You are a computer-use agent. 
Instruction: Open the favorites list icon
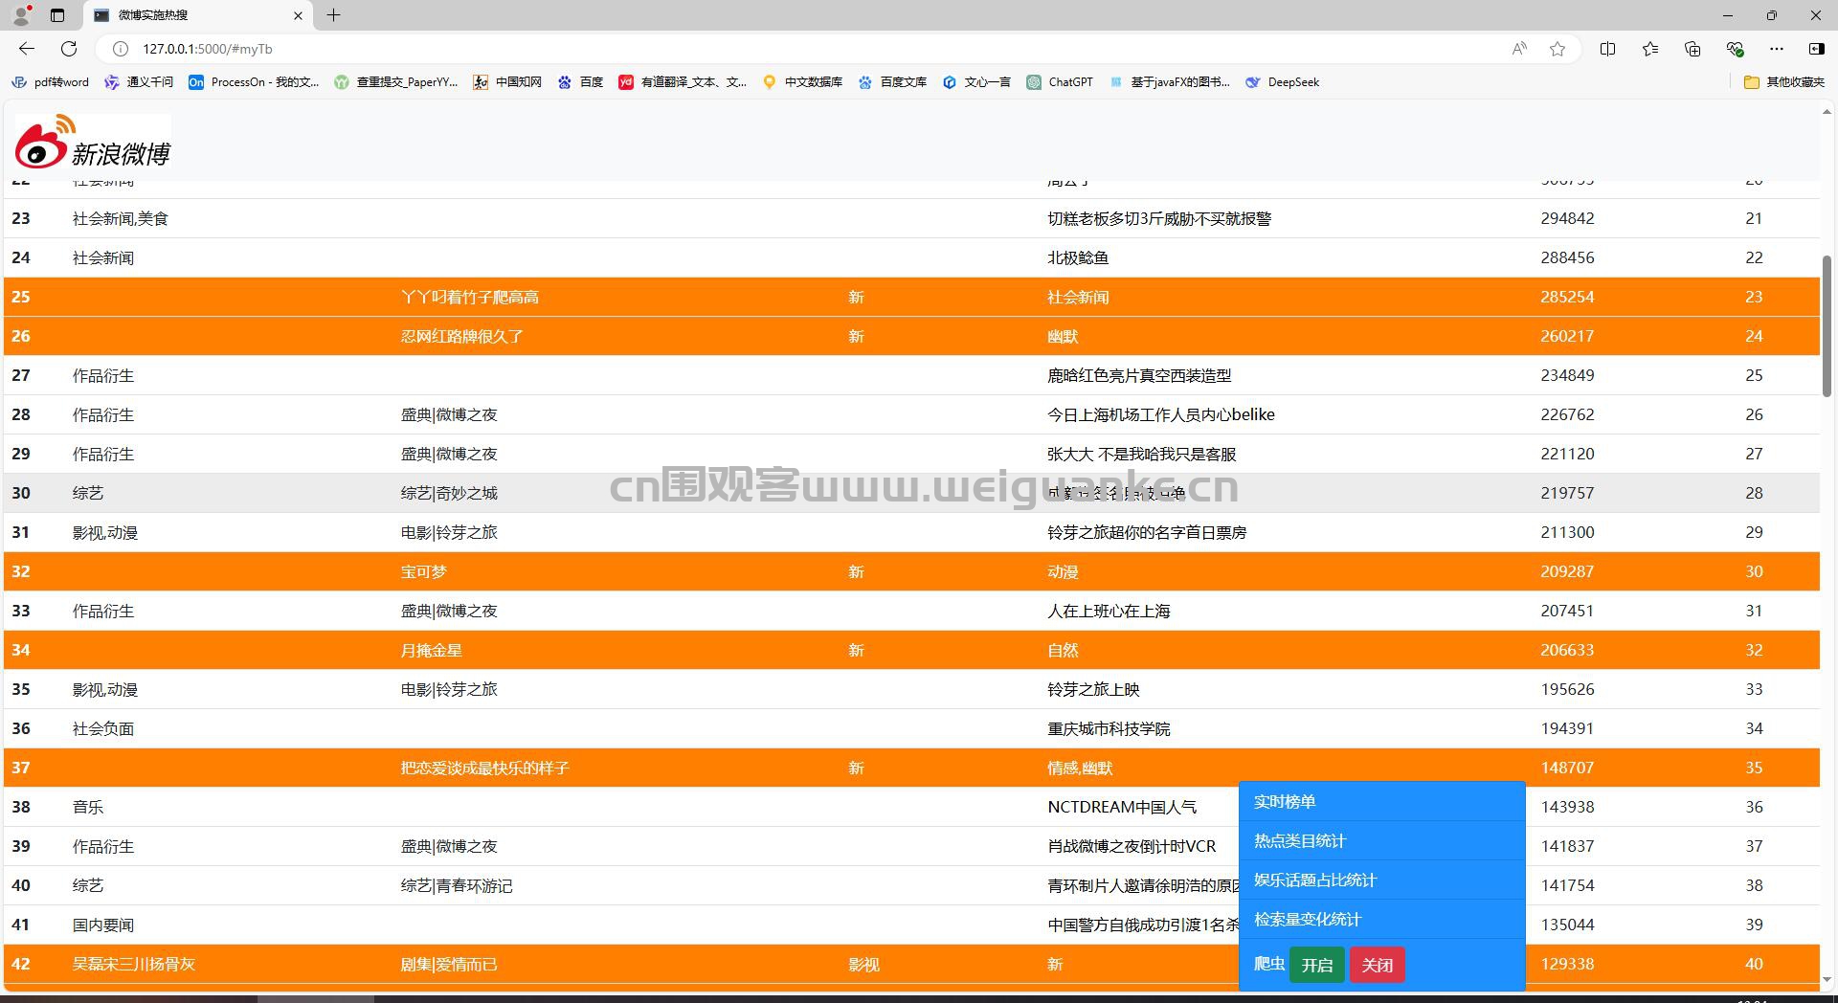click(1650, 49)
